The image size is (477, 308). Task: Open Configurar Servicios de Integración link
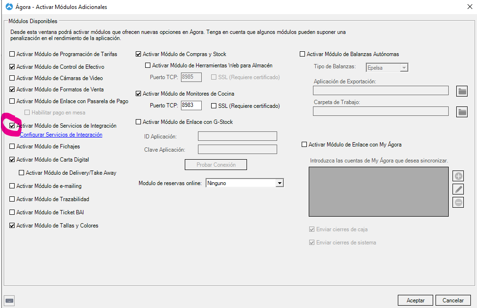61,135
